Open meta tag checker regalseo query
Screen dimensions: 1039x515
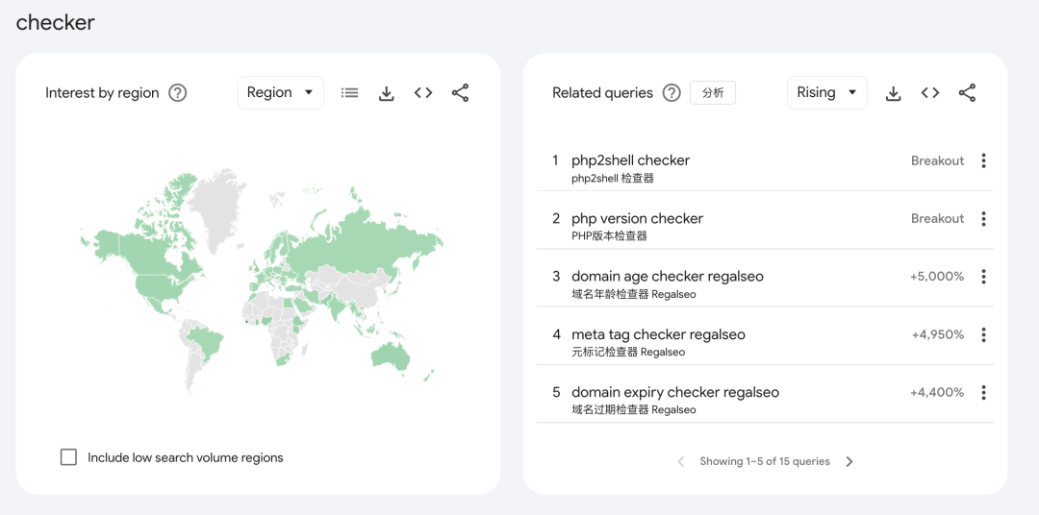[658, 334]
